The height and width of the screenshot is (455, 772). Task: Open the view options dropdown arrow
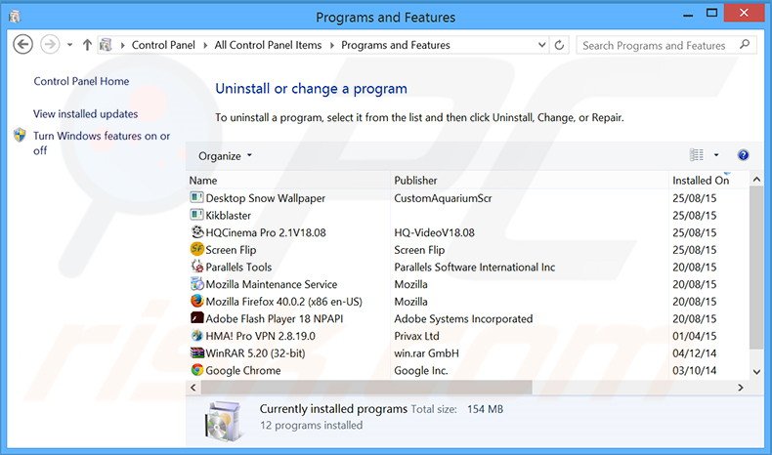point(716,155)
